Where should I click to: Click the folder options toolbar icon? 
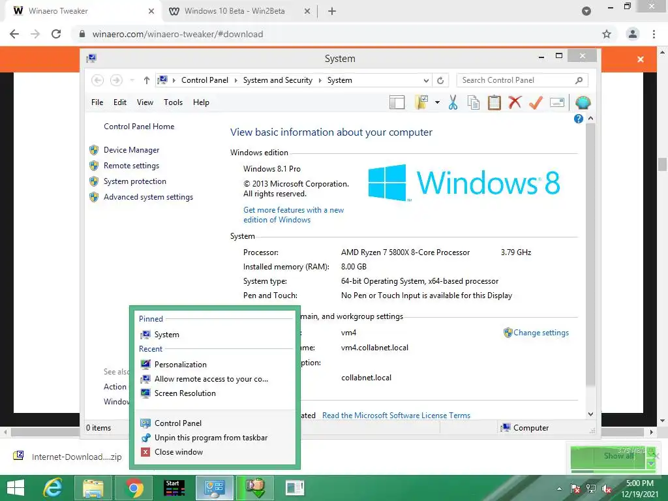[421, 102]
